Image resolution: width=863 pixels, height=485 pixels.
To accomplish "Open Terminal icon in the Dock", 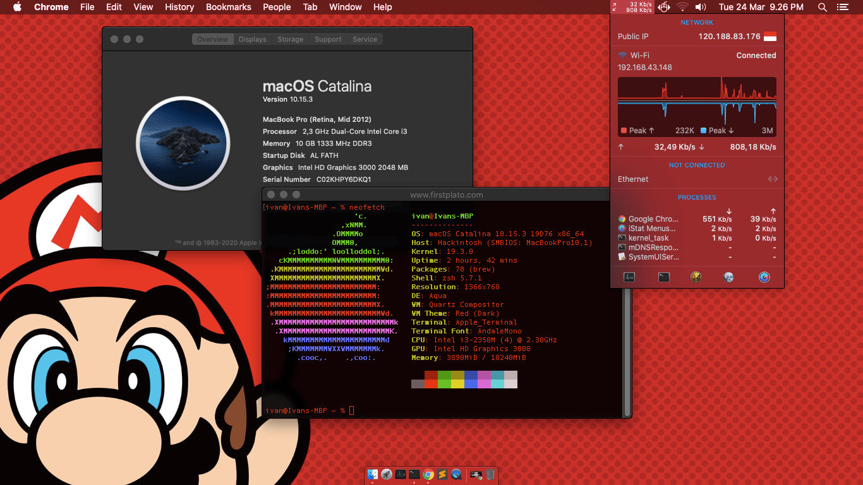I will click(414, 474).
